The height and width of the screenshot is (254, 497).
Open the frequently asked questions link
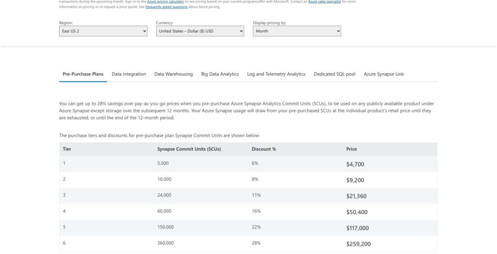pos(166,7)
